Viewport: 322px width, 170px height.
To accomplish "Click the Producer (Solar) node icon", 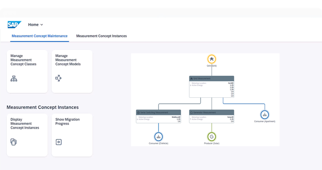I will [212, 136].
